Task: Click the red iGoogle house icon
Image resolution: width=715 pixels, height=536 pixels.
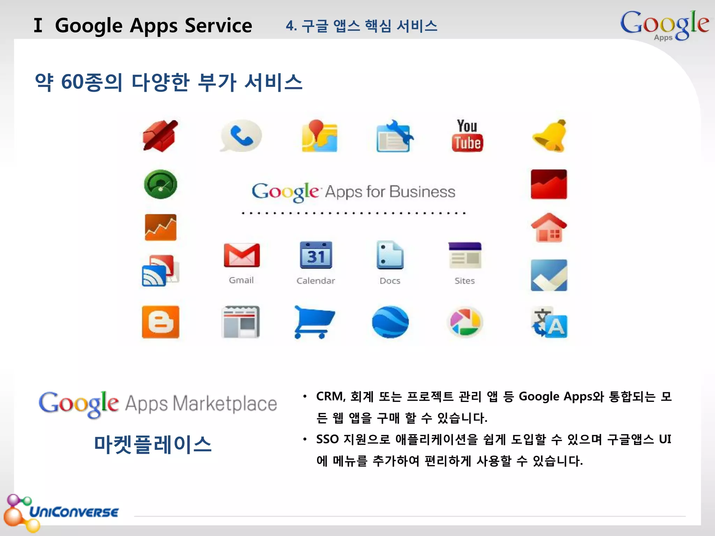Action: [549, 228]
